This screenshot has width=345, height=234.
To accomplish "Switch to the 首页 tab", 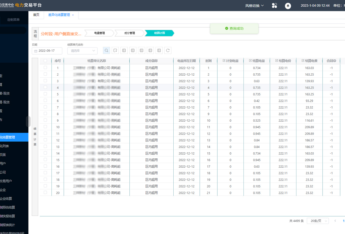I will point(36,15).
